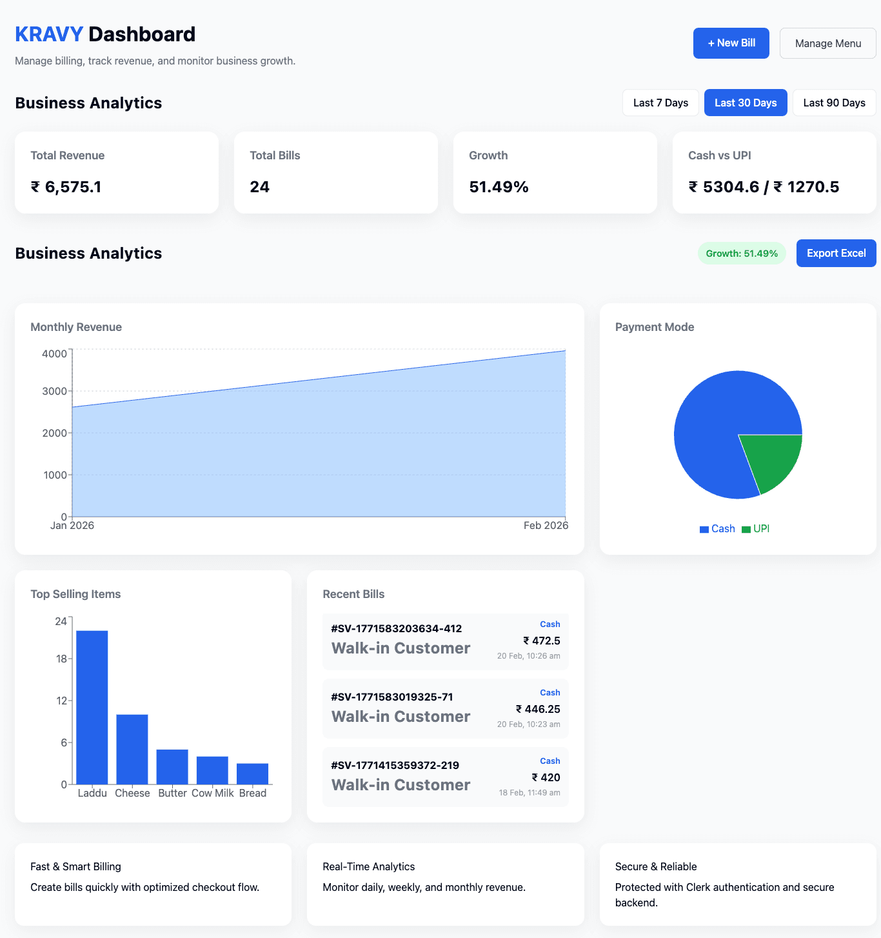Click the KRAVY Dashboard title
Image resolution: width=881 pixels, height=938 pixels.
[104, 34]
